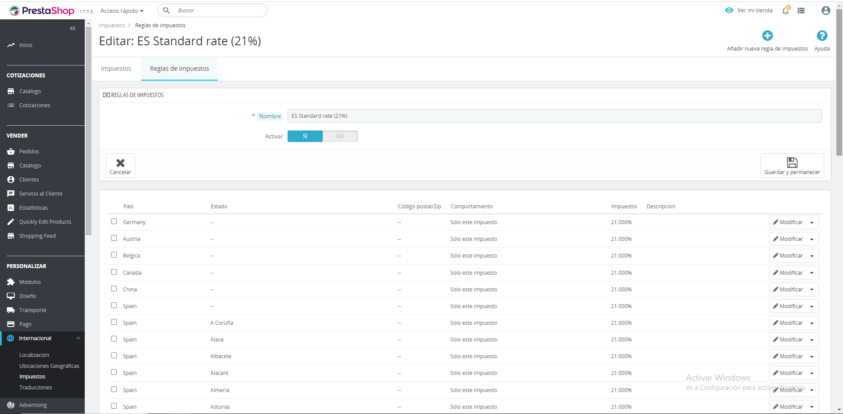Open Traducciones submenu item
Image resolution: width=843 pixels, height=414 pixels.
36,387
